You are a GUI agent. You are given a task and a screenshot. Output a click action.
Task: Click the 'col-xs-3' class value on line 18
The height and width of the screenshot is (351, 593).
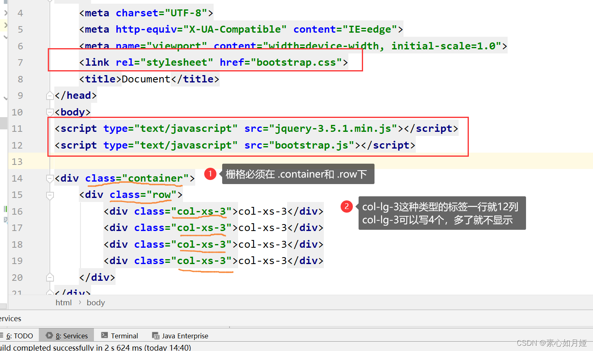pos(201,244)
